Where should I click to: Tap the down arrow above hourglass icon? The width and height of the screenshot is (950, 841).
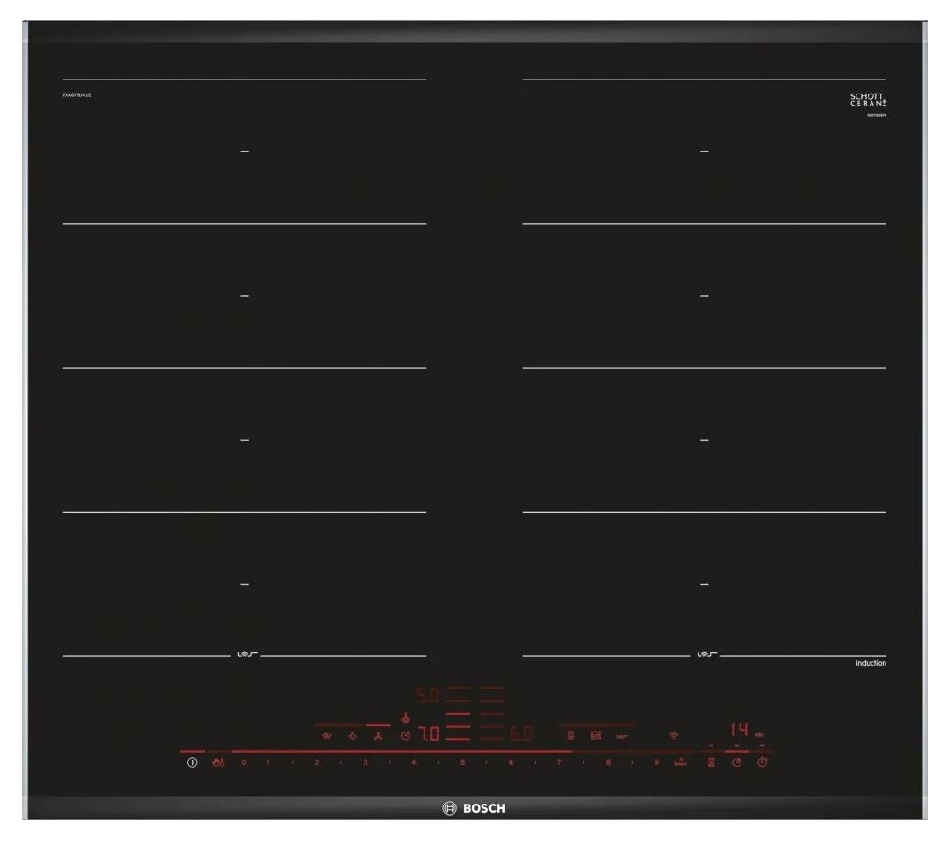[711, 746]
